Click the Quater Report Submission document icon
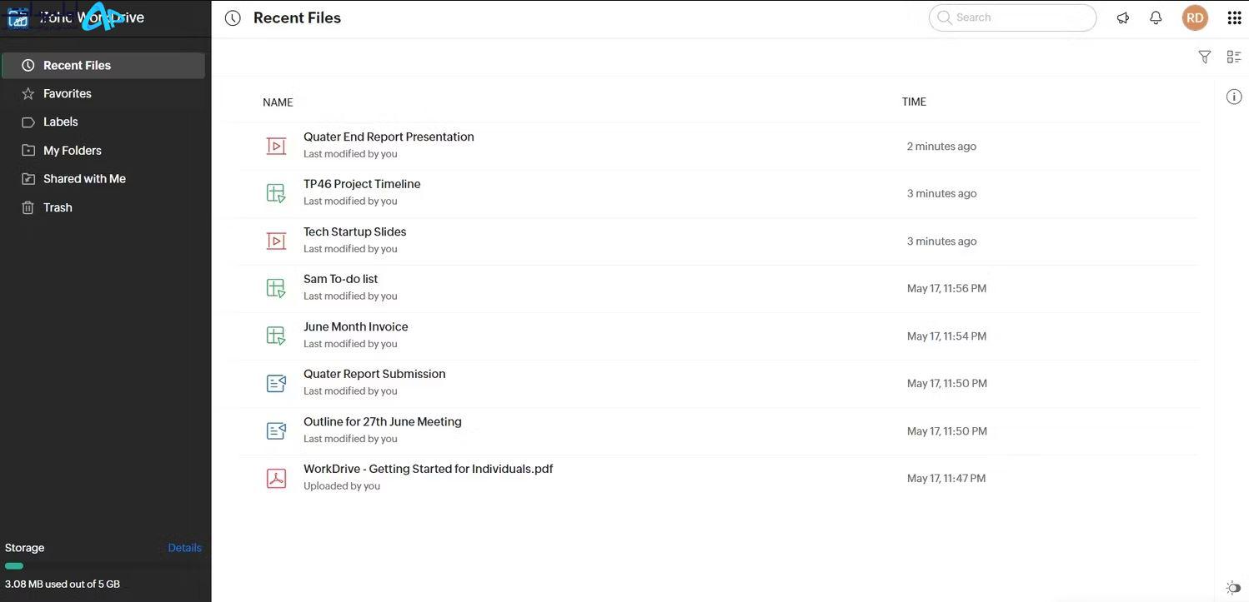This screenshot has height=602, width=1249. pyautogui.click(x=276, y=383)
